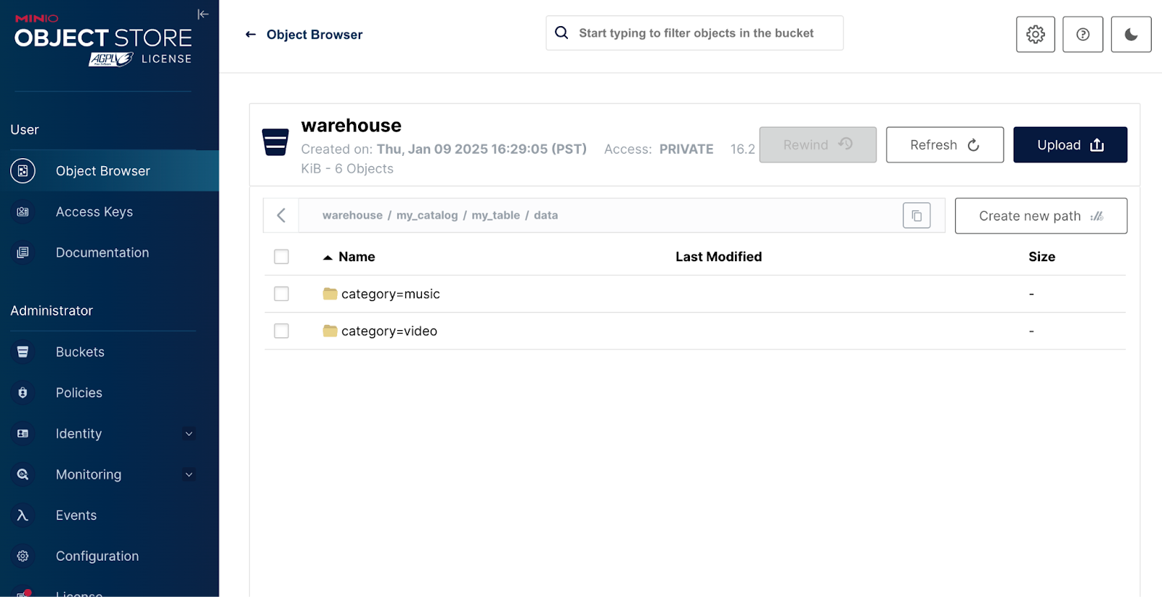Focus the object filter search field
The width and height of the screenshot is (1162, 597).
696,33
